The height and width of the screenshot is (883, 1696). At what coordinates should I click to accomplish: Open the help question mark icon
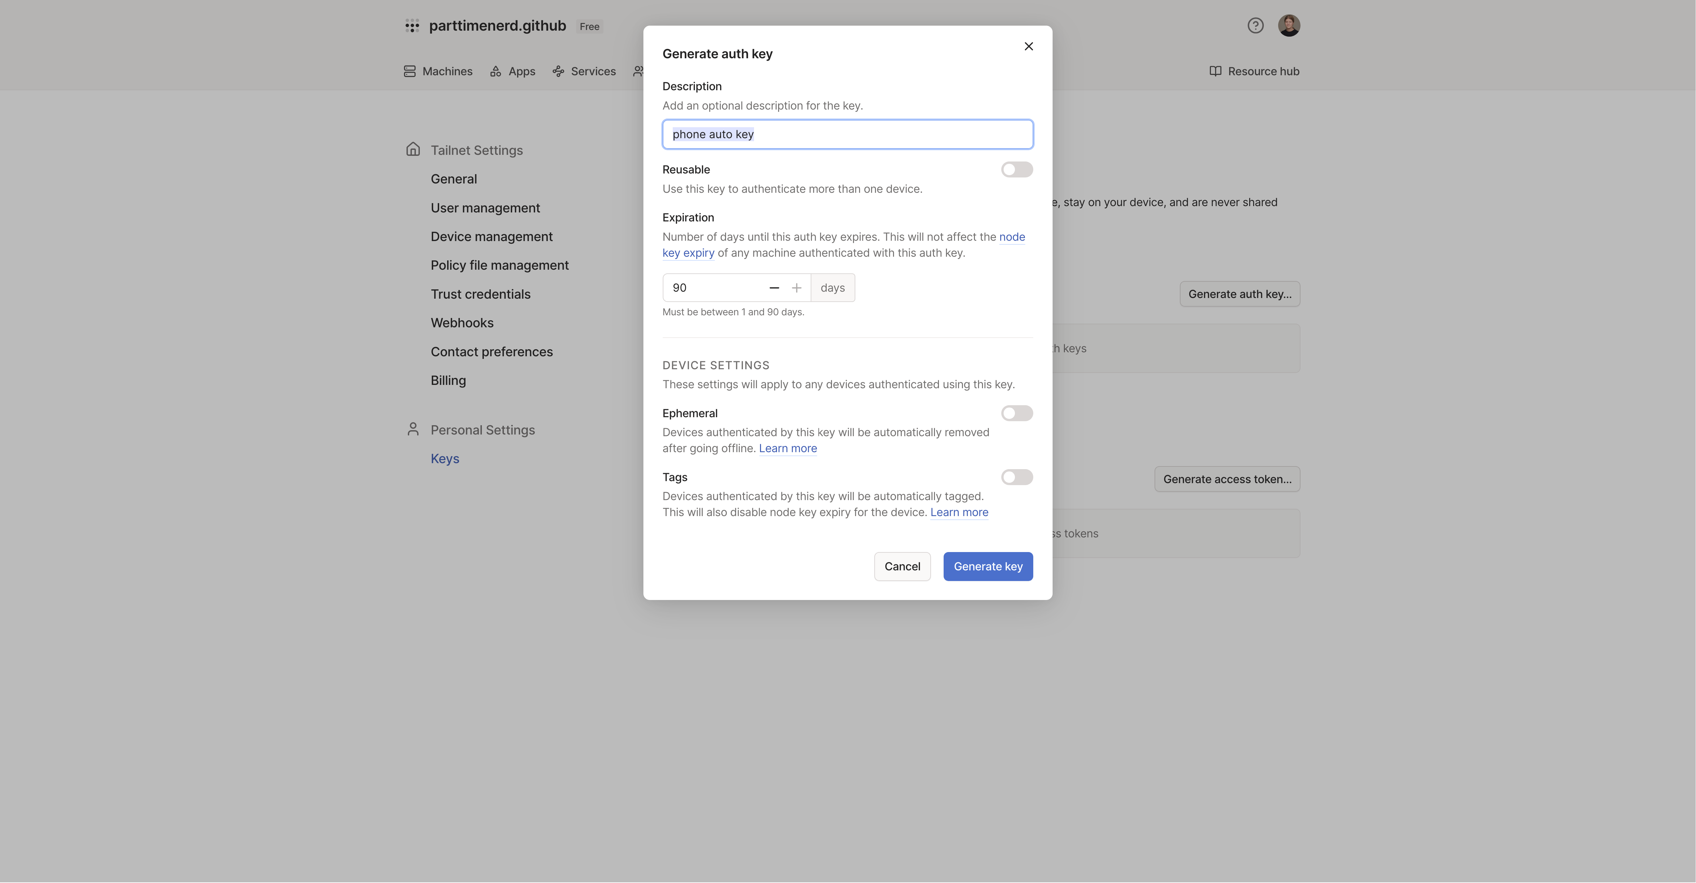point(1255,26)
